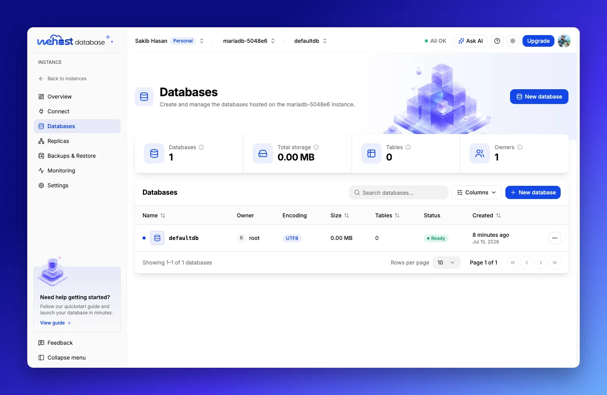607x395 pixels.
Task: Open Connect in the sidebar
Action: pos(77,111)
